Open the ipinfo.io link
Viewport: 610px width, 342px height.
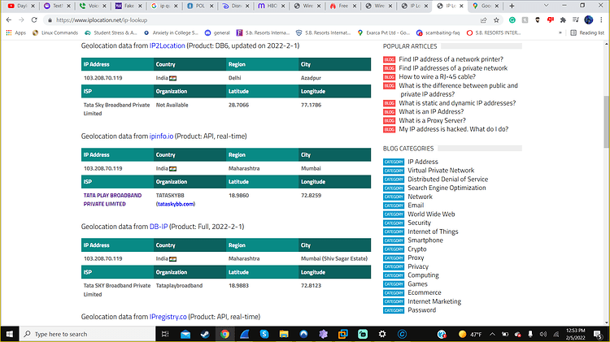coord(161,136)
